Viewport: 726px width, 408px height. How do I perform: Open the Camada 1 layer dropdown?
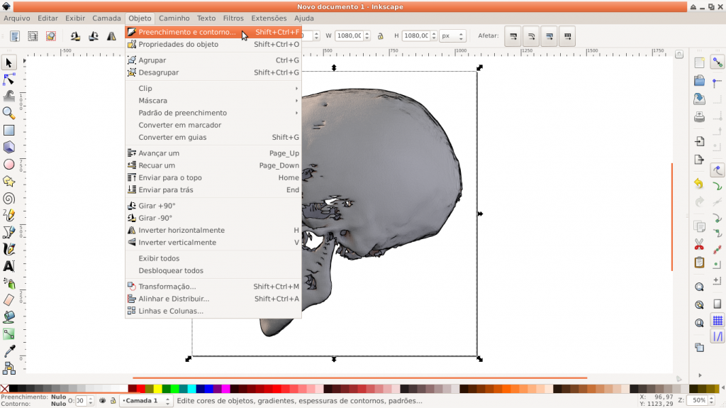click(146, 401)
